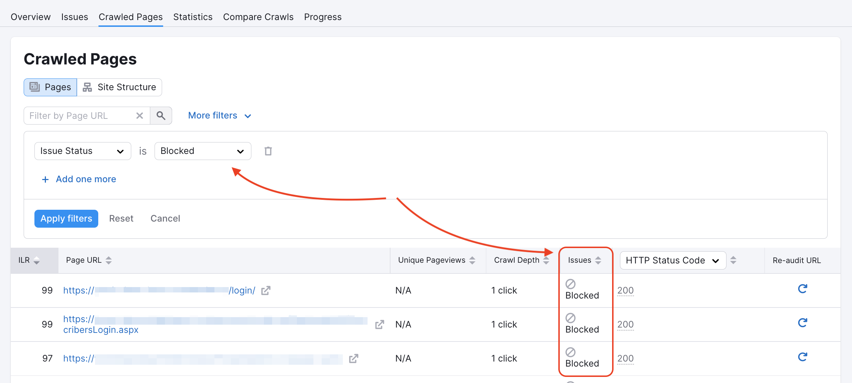
Task: Open the HTTP Status Code dropdown
Action: (672, 260)
